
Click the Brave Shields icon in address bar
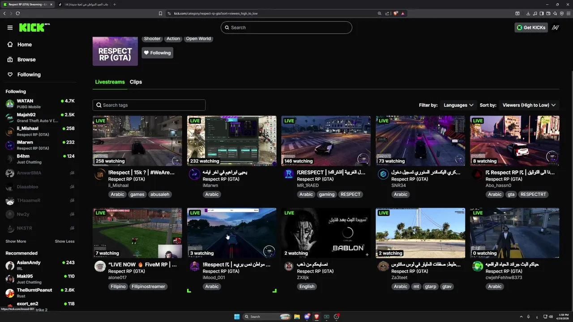click(x=396, y=13)
